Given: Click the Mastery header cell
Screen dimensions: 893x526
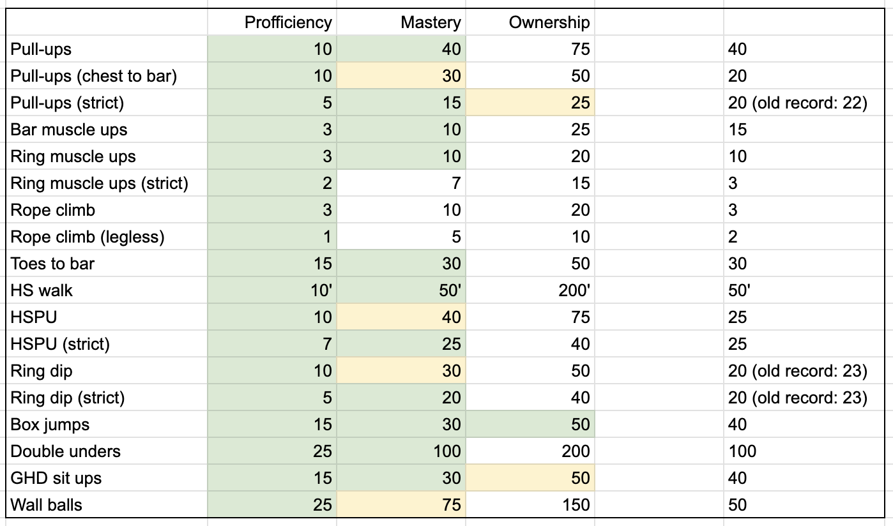Looking at the screenshot, I should click(x=431, y=22).
